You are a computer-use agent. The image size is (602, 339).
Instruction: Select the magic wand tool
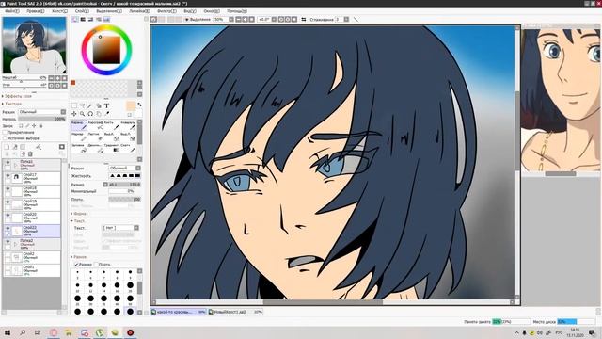90,105
